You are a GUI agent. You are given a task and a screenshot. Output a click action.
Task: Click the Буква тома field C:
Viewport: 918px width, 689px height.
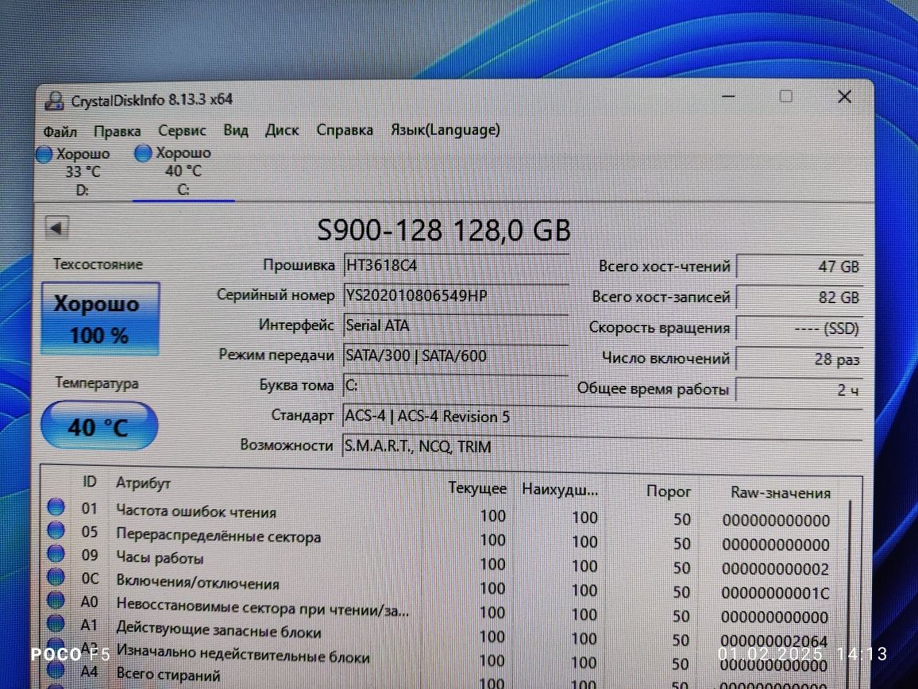click(x=456, y=385)
